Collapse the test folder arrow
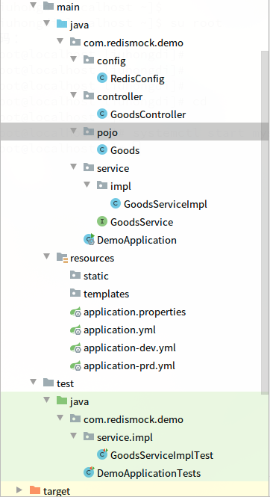This screenshot has height=497, width=270. click(34, 382)
